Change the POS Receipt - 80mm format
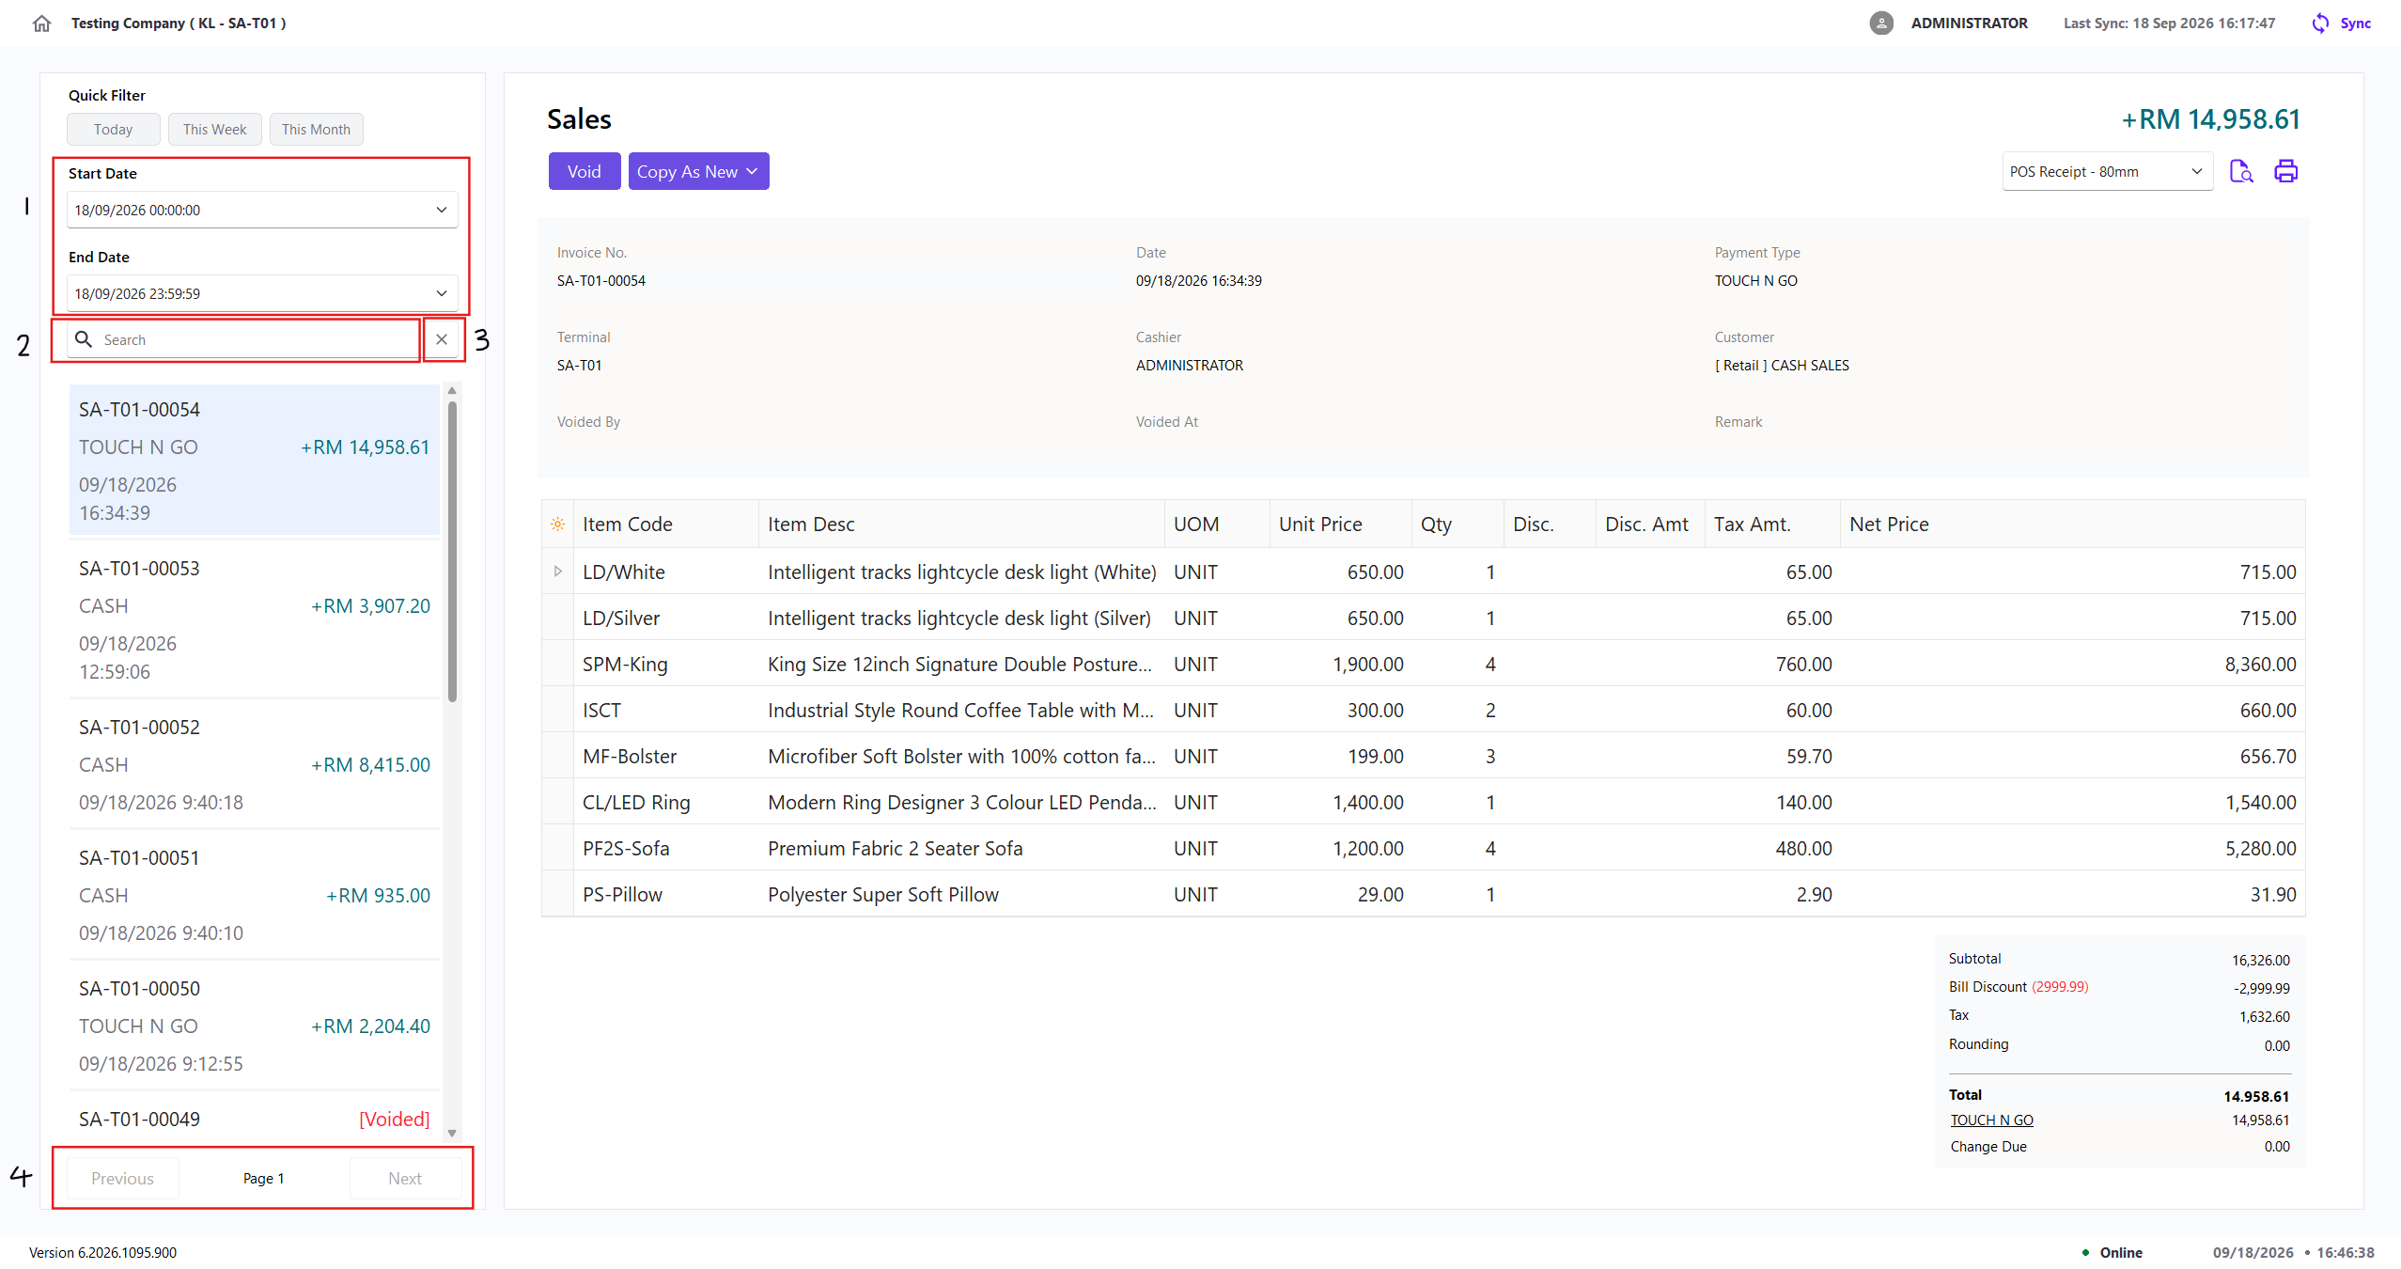2401x1269 pixels. point(2107,171)
